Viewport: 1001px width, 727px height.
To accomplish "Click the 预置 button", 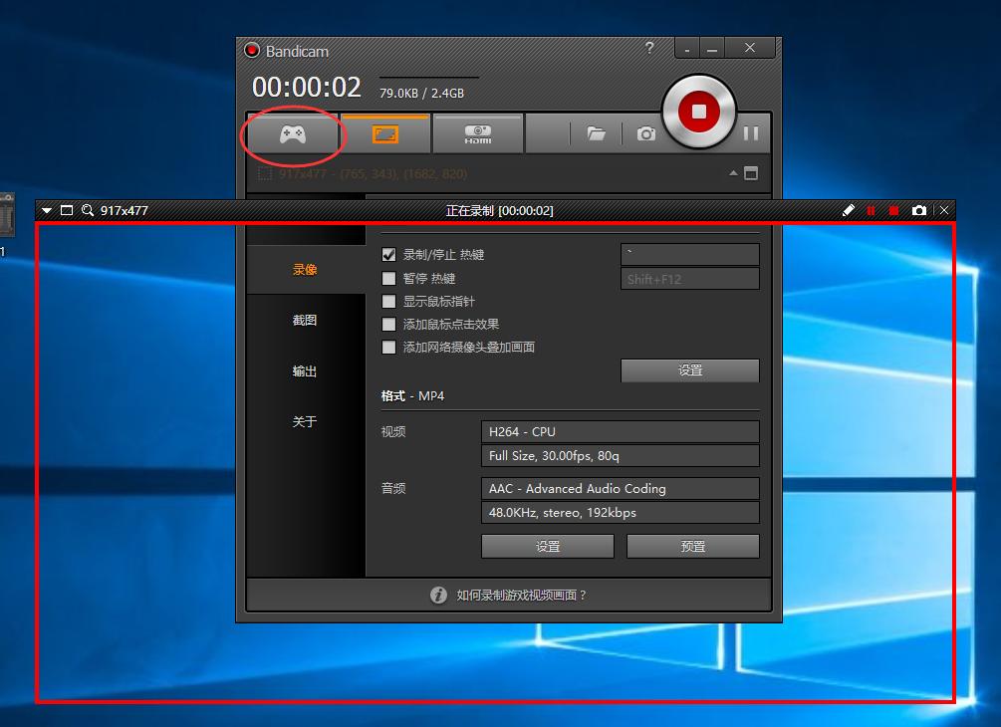I will point(692,547).
